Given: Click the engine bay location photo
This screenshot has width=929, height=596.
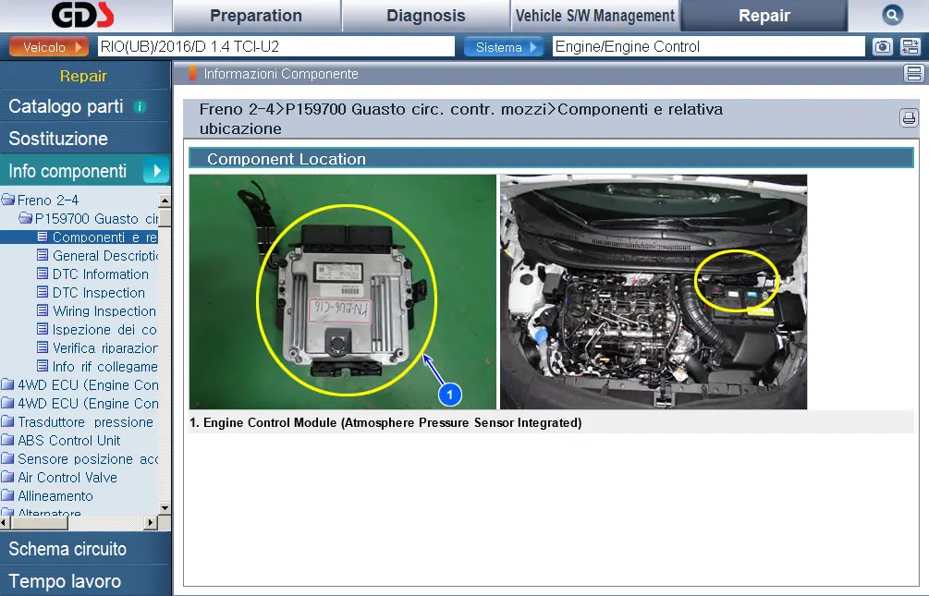Looking at the screenshot, I should [x=653, y=291].
